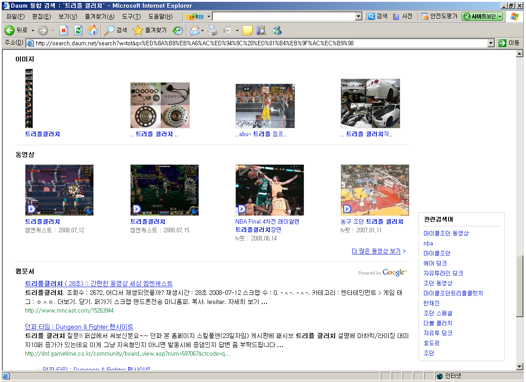Expand the Daum toolbar search box dropdown

coord(358,16)
